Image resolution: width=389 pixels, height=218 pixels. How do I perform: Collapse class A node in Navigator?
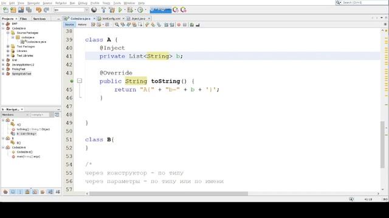point(3,120)
